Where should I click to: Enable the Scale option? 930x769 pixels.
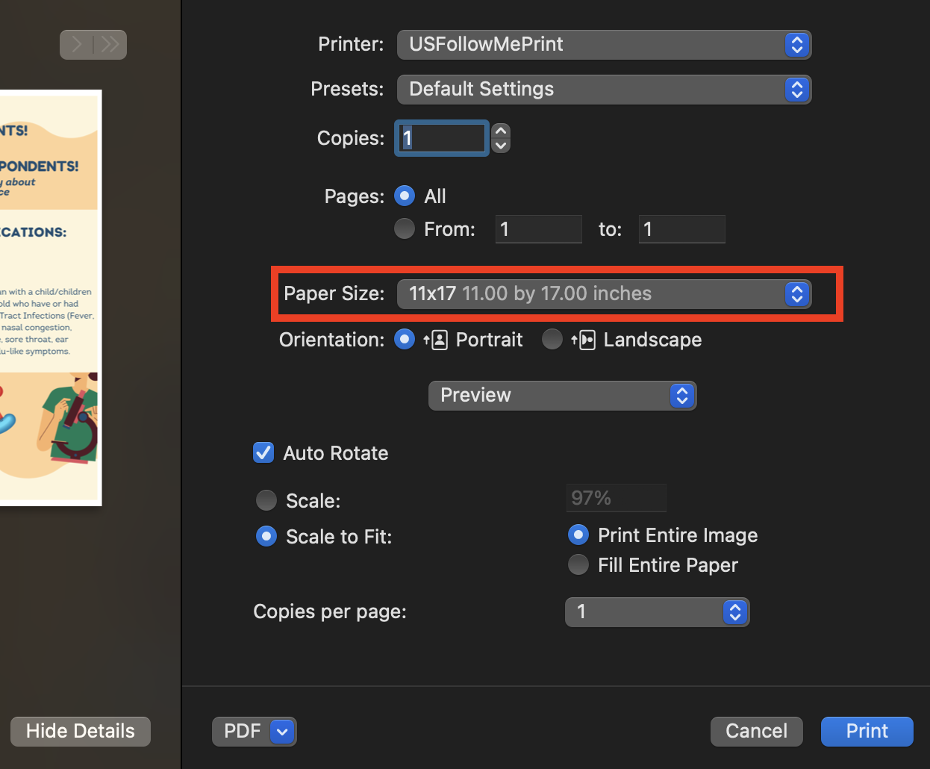[x=266, y=500]
